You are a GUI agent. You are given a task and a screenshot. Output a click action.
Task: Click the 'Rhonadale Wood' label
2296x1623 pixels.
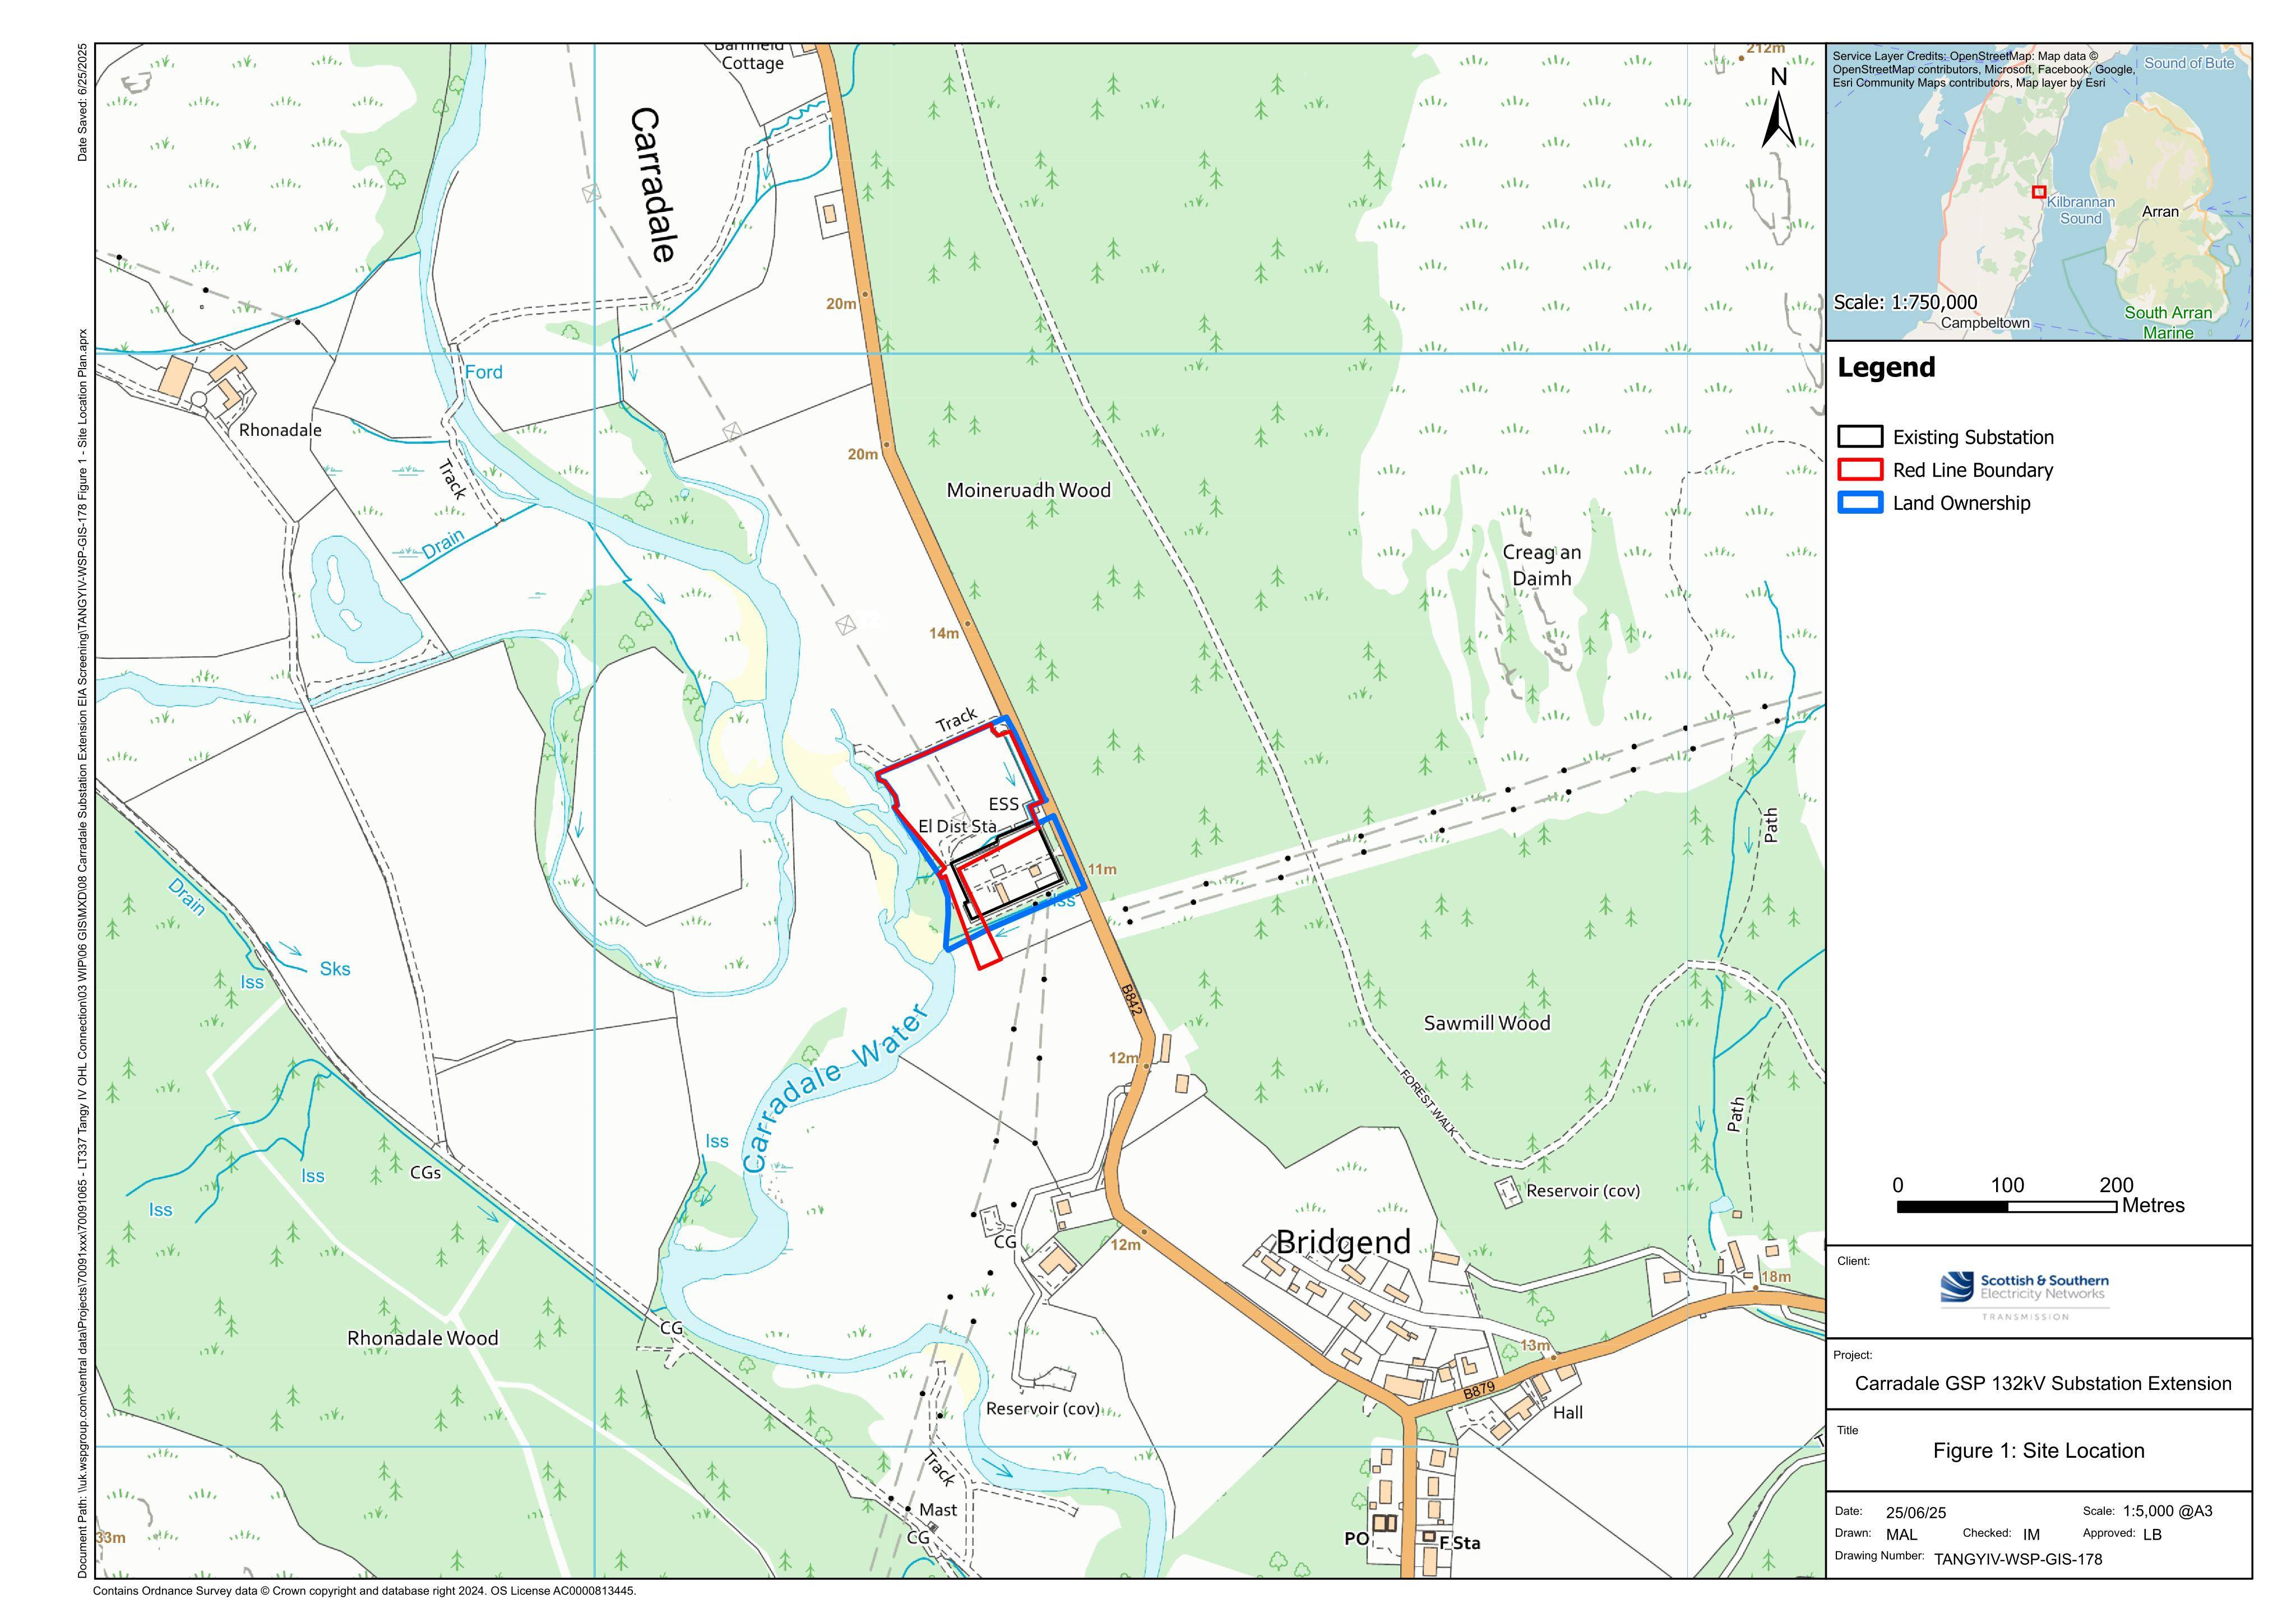[x=422, y=1338]
